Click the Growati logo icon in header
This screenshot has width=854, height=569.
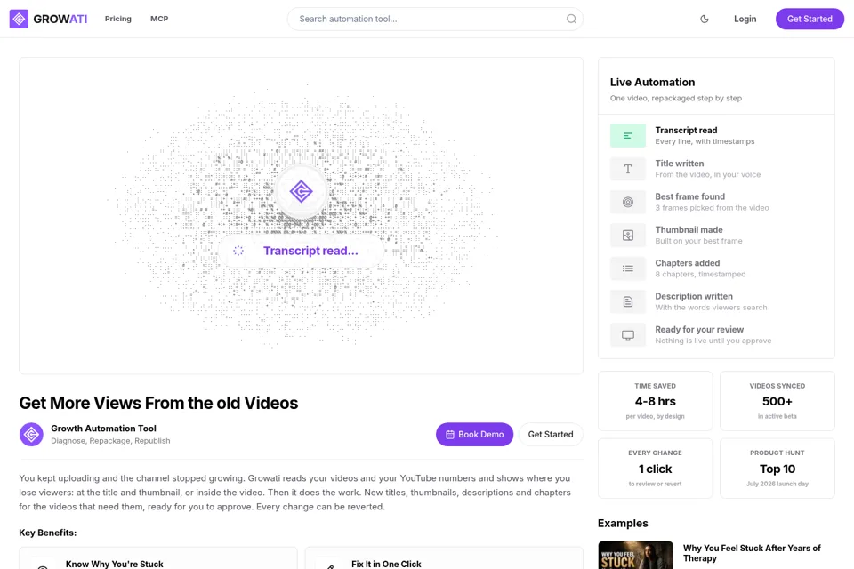19,19
